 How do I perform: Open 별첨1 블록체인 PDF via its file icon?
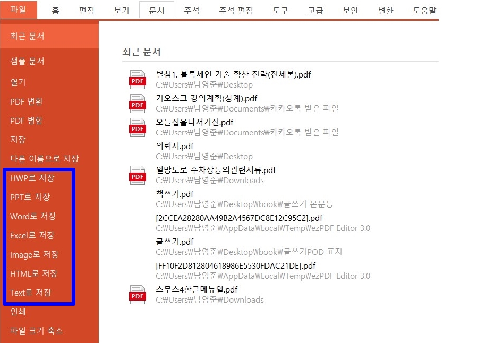(x=137, y=80)
